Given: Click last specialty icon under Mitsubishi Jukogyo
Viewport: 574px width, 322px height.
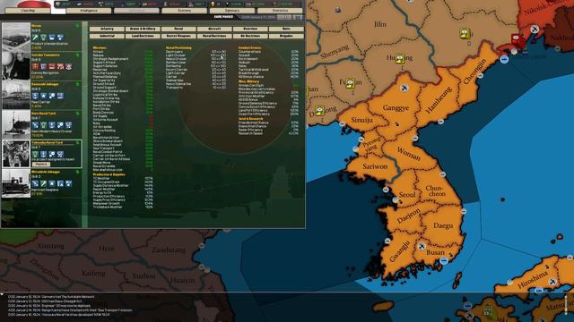Looking at the screenshot, I should (x=68, y=183).
